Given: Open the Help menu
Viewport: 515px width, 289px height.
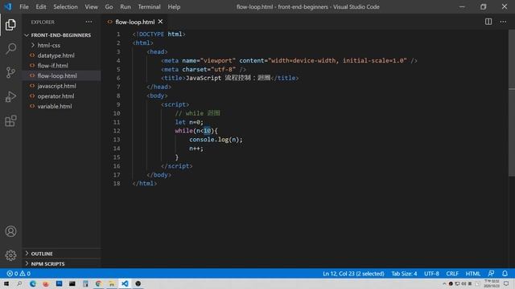Looking at the screenshot, I should pyautogui.click(x=174, y=6).
